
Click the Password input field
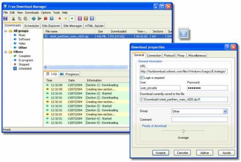coord(207,88)
